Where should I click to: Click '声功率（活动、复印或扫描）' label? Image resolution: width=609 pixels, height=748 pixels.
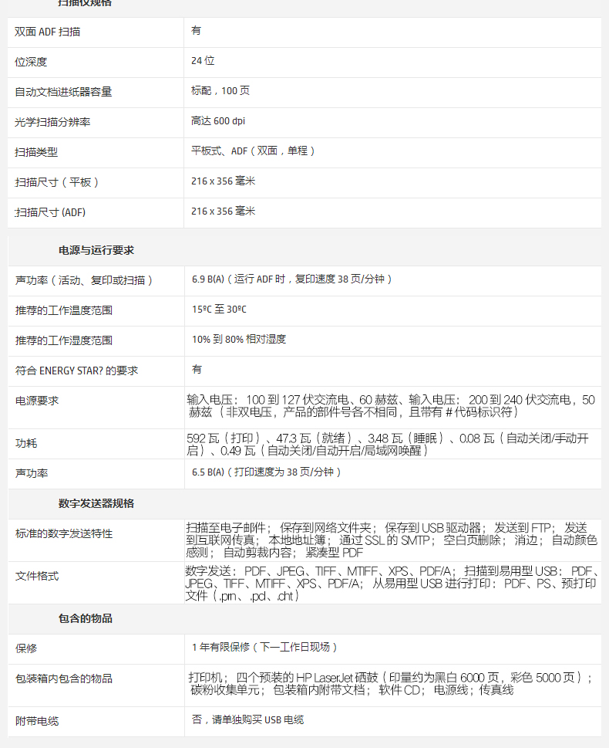click(x=84, y=280)
